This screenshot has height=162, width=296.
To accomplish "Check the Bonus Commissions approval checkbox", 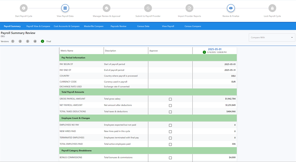I will 170,158.
